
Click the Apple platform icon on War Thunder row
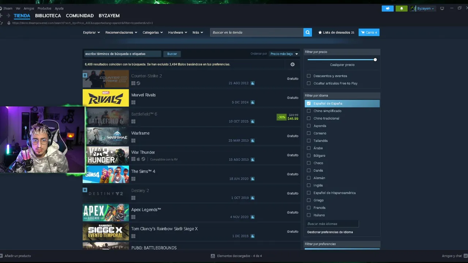click(138, 159)
